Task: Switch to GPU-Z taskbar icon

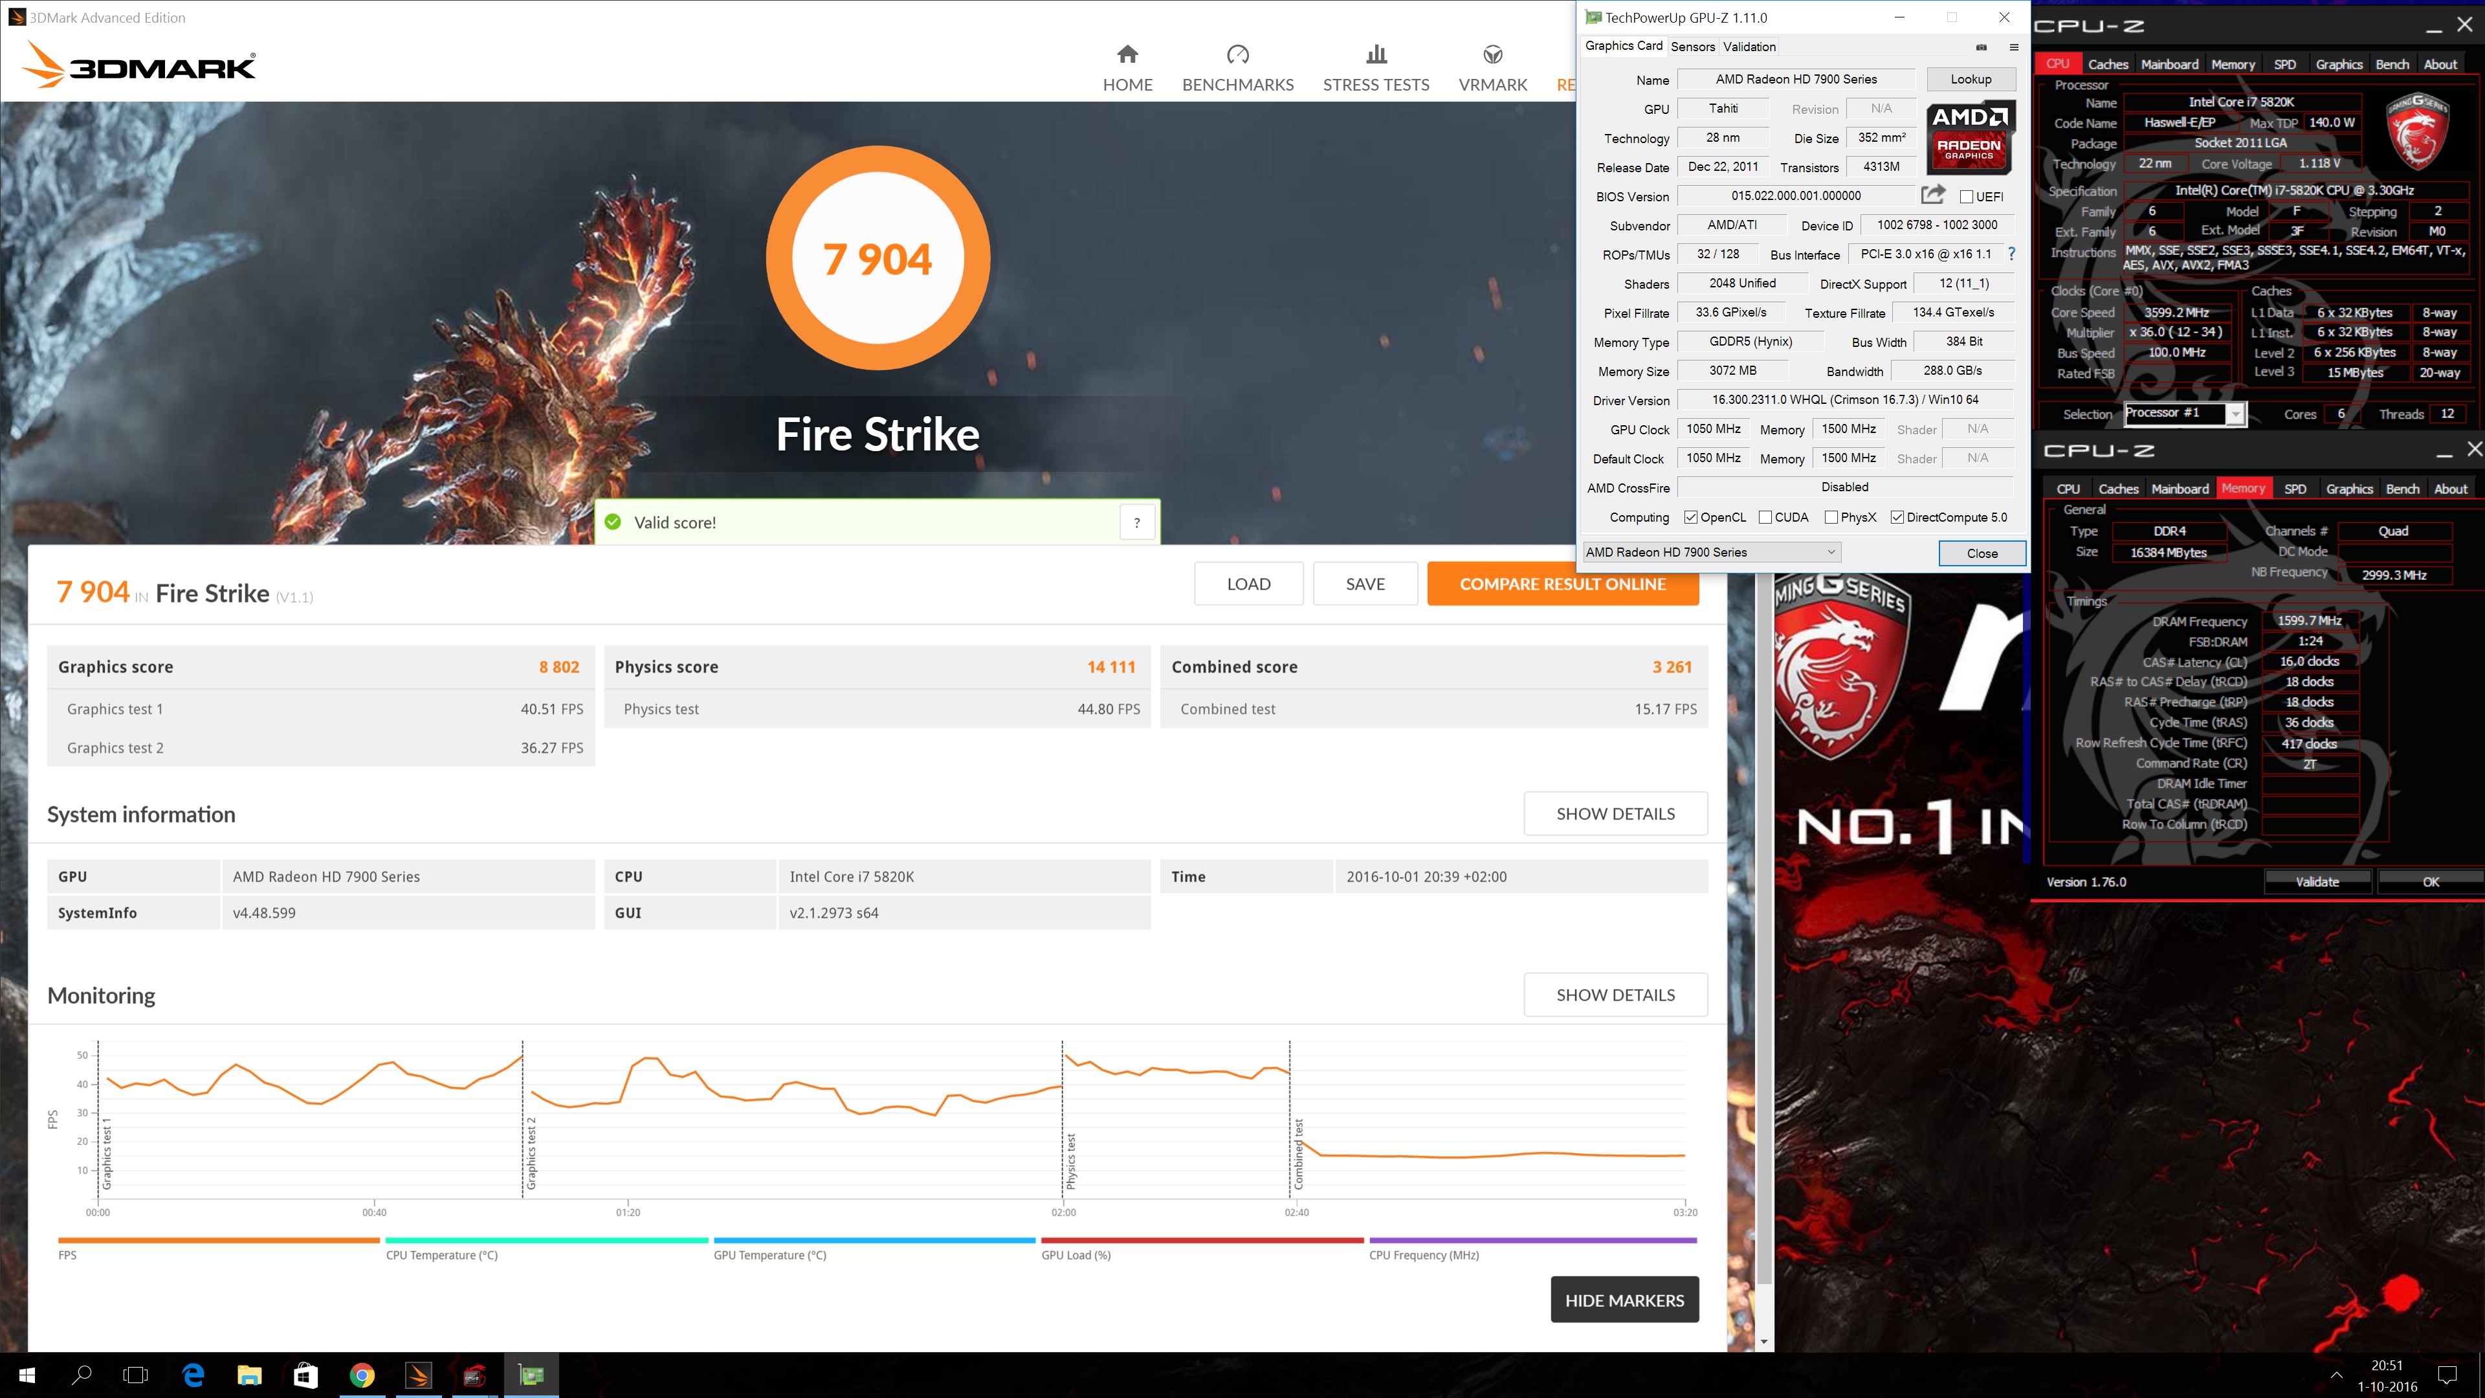Action: click(x=531, y=1375)
